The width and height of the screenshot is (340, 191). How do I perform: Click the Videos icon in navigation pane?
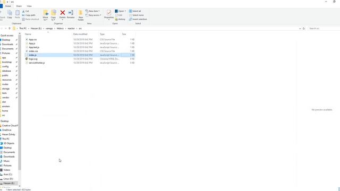click(x=1, y=170)
